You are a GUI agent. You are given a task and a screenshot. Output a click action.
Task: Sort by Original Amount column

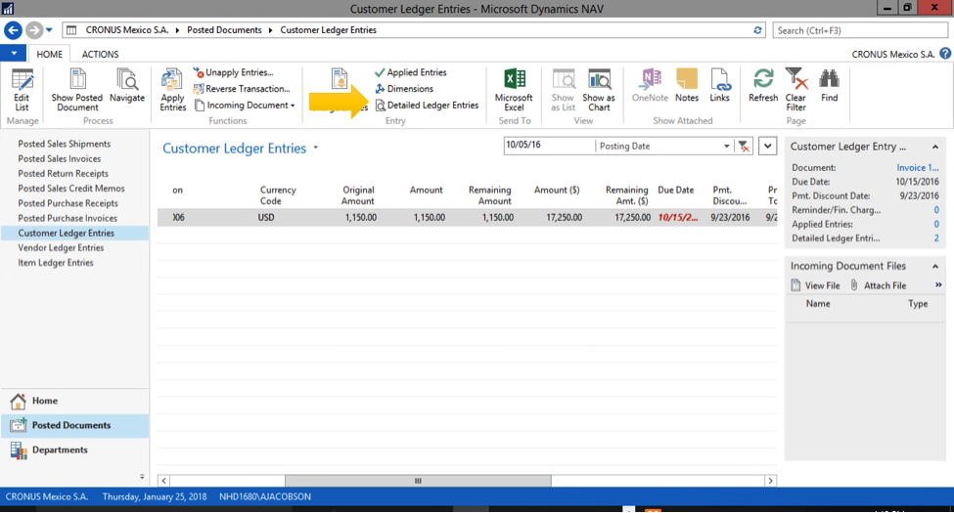coord(358,195)
